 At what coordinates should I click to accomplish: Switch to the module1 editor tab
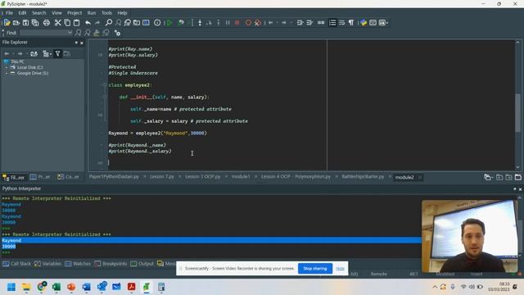click(x=241, y=177)
